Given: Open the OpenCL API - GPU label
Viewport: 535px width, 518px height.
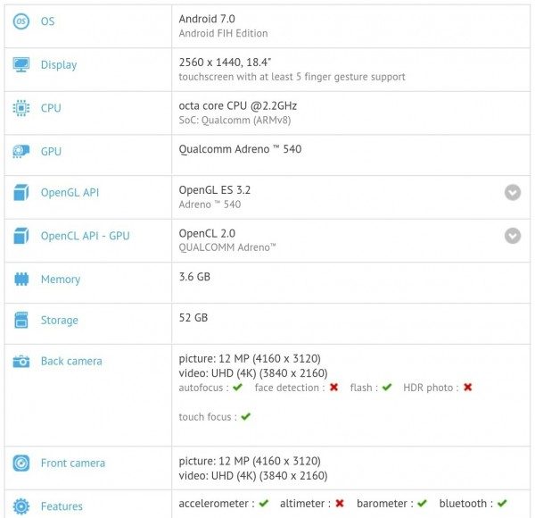Looking at the screenshot, I should [85, 236].
